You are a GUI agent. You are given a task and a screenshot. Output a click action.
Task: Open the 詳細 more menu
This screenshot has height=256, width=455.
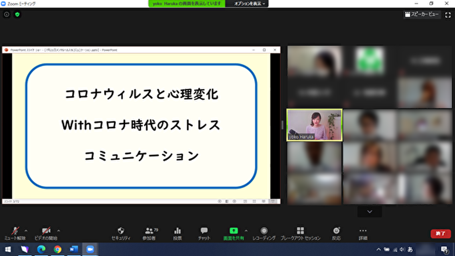363,233
